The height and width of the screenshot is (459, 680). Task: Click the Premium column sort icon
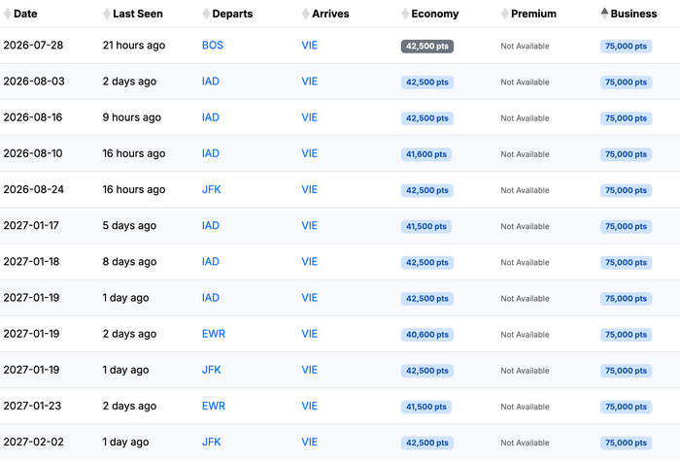505,14
